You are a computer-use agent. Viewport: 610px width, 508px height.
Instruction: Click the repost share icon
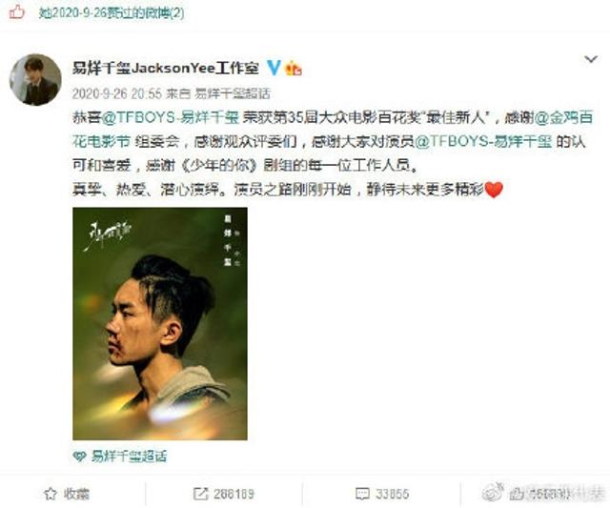[x=200, y=494]
